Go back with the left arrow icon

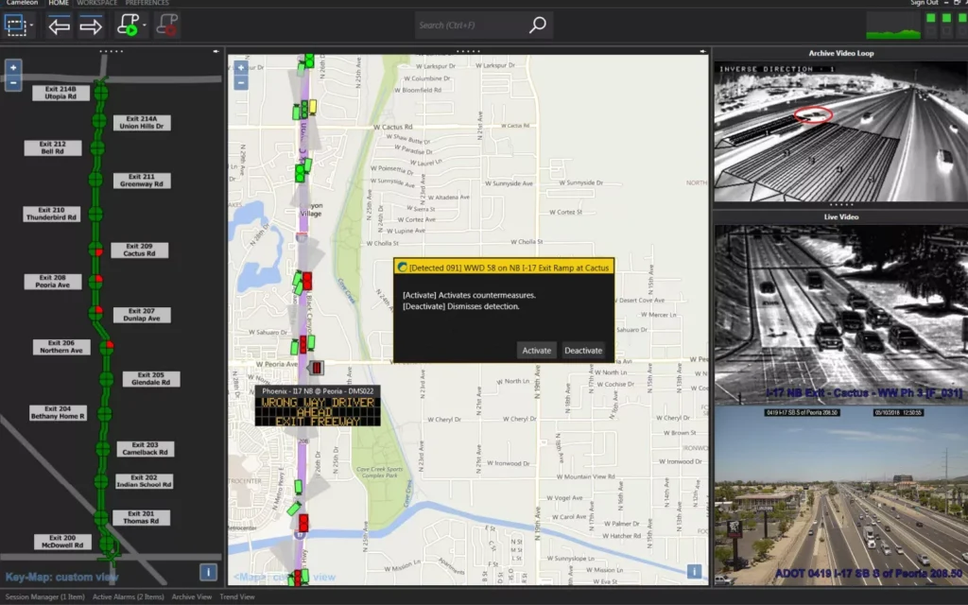[60, 26]
